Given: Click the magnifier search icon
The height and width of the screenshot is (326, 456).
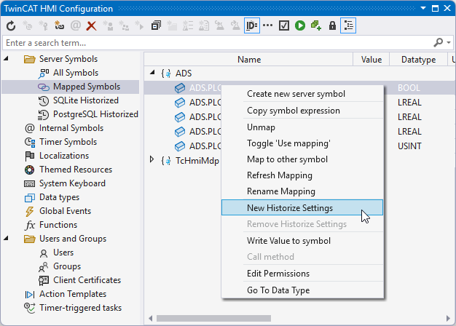Looking at the screenshot, I should point(438,43).
